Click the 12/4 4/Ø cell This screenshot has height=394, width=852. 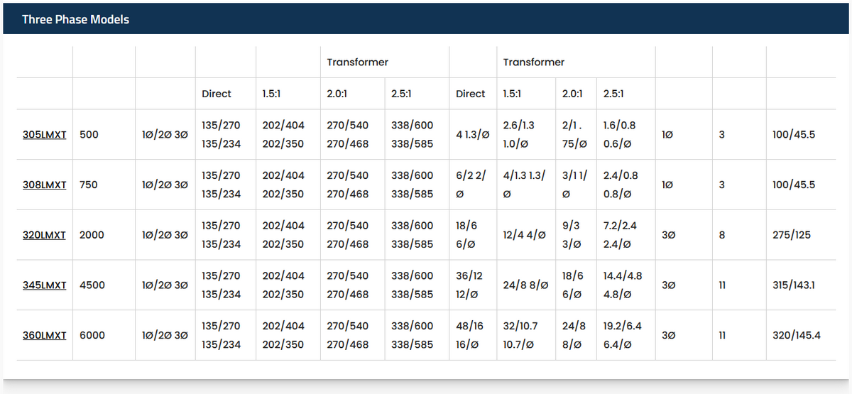click(525, 235)
